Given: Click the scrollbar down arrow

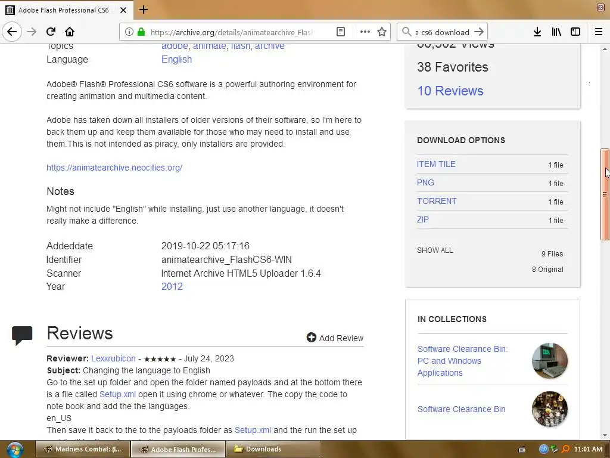Looking at the screenshot, I should [x=605, y=436].
